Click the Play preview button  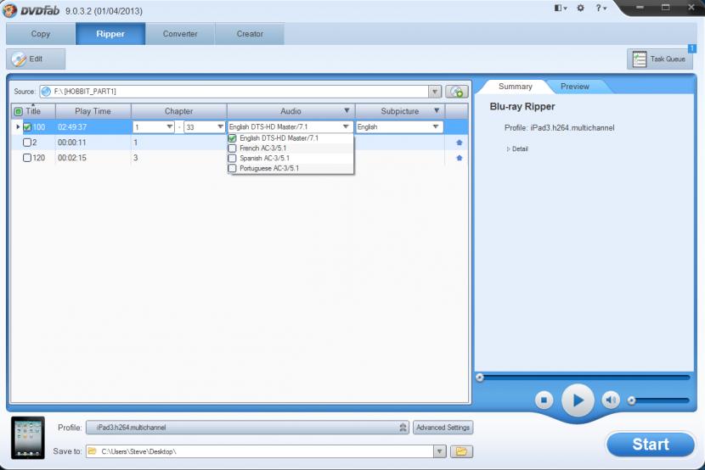[578, 400]
